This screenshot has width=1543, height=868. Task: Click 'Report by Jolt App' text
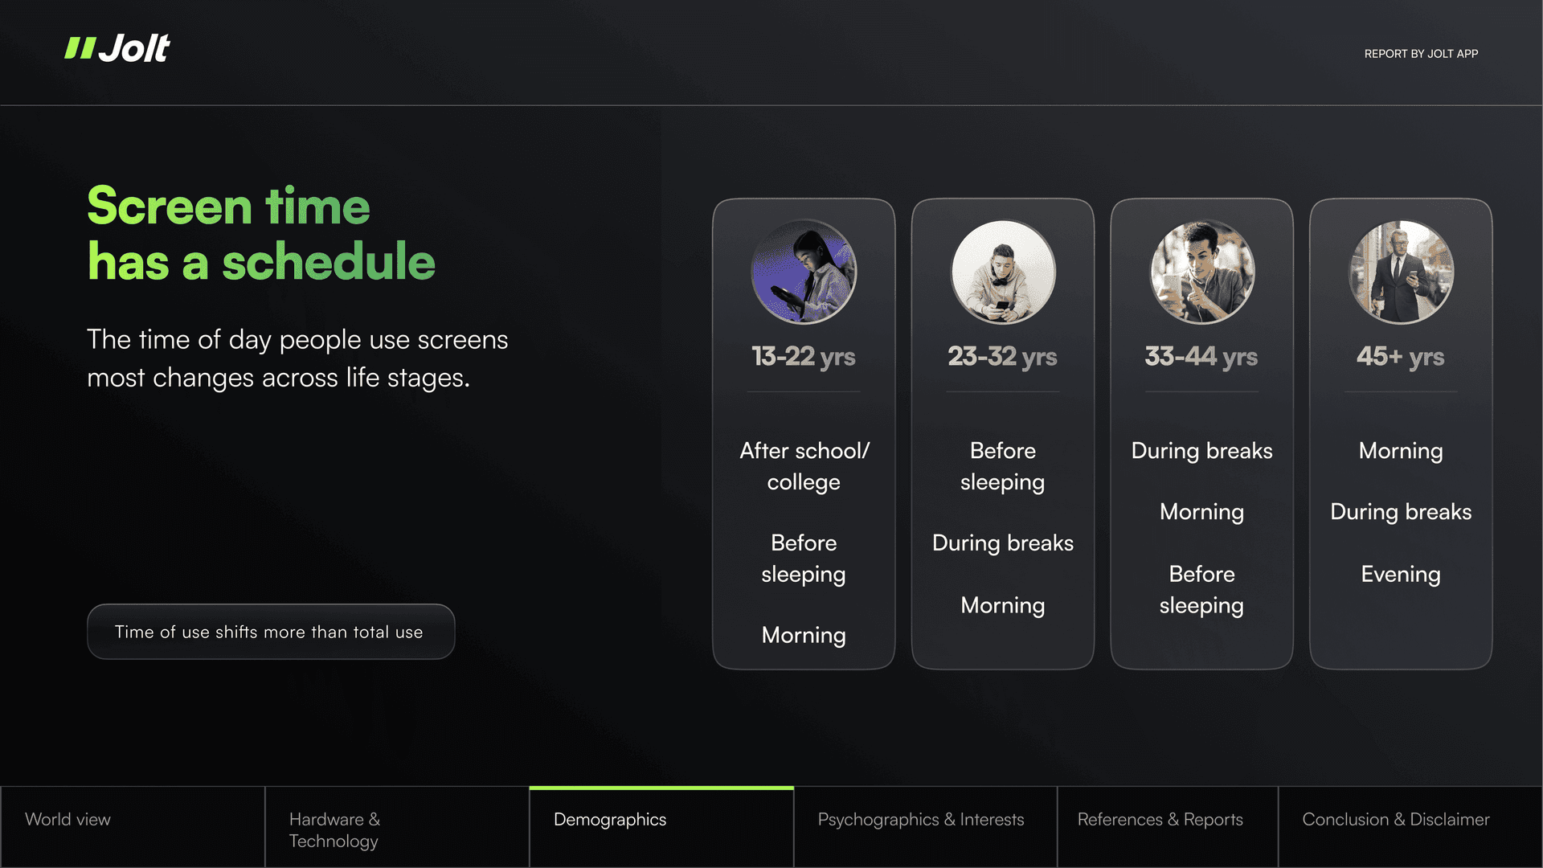[x=1421, y=54]
